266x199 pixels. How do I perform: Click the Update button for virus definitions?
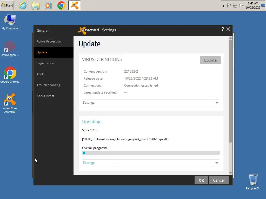210,60
